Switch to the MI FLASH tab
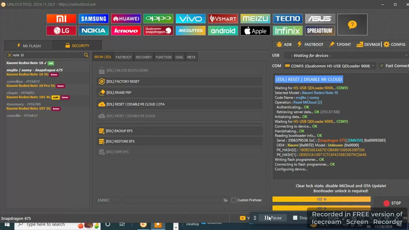This screenshot has height=230, width=409. point(29,46)
